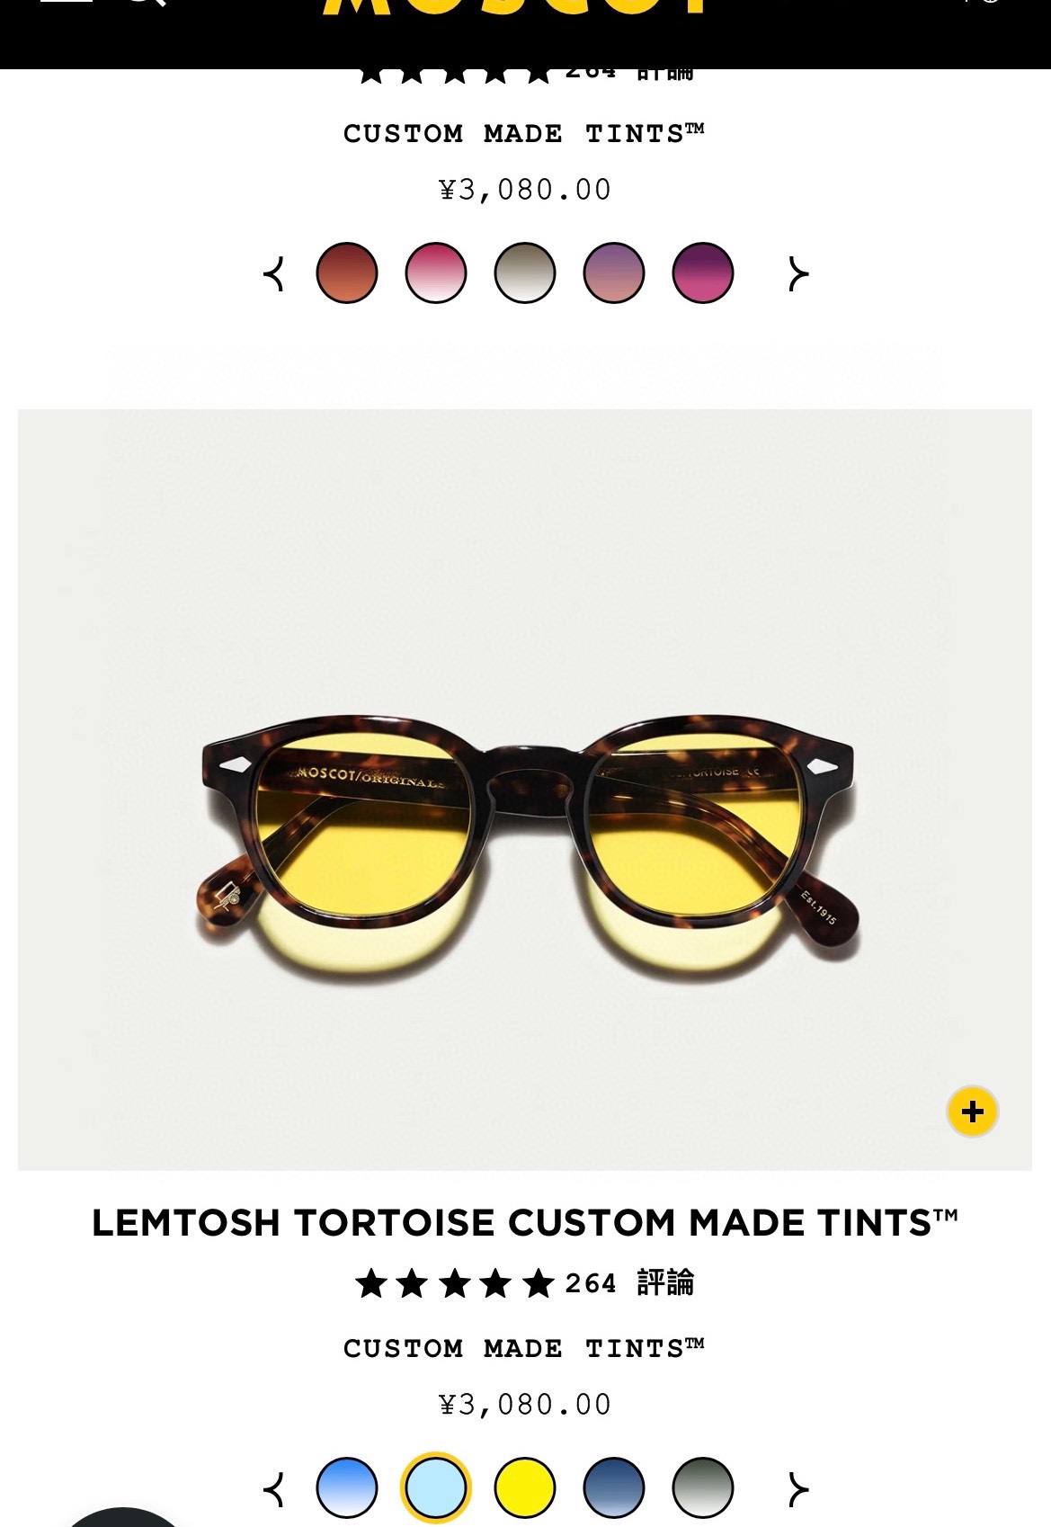
Task: Open search with the magnifier icon
Action: (146, 3)
